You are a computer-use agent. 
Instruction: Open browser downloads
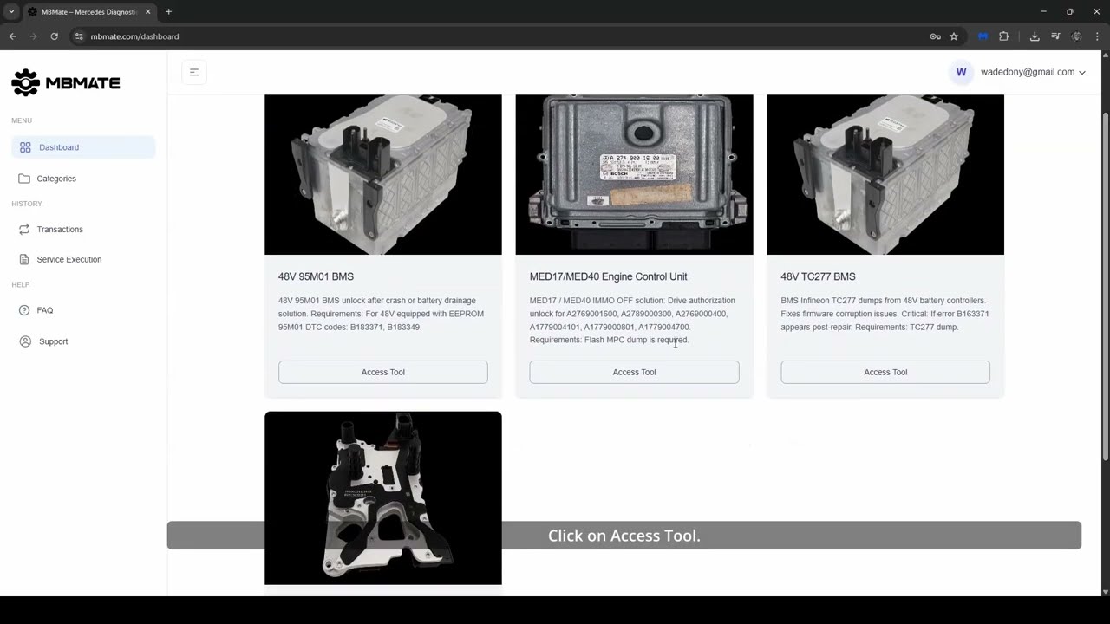(1035, 36)
